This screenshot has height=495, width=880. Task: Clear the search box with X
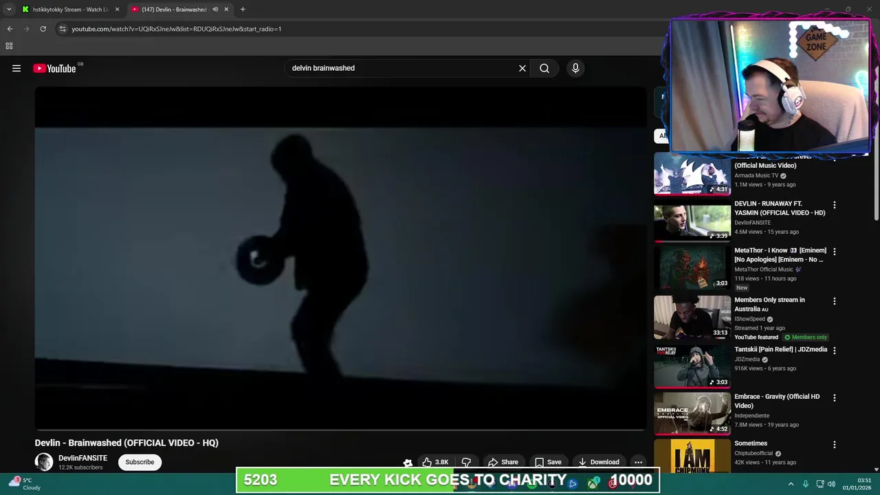(x=522, y=68)
